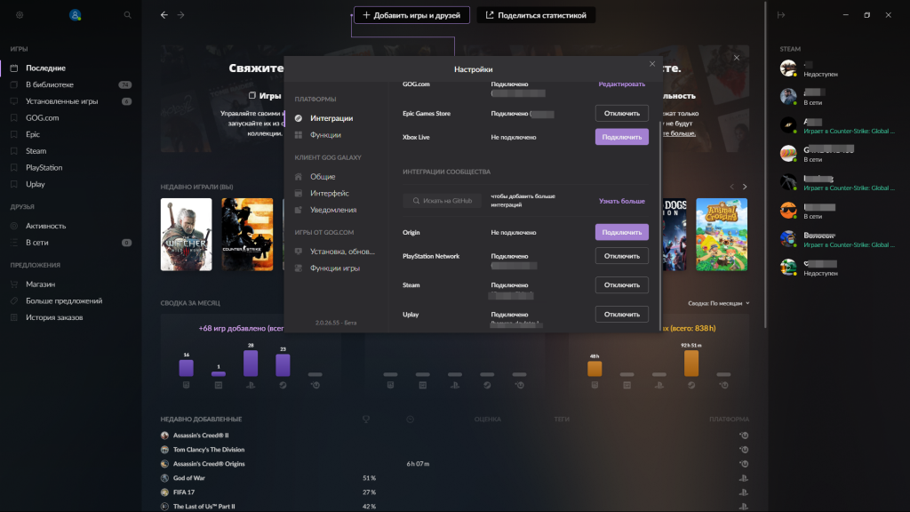Click Добавить игры и друзей button
The image size is (910, 512).
pyautogui.click(x=411, y=15)
